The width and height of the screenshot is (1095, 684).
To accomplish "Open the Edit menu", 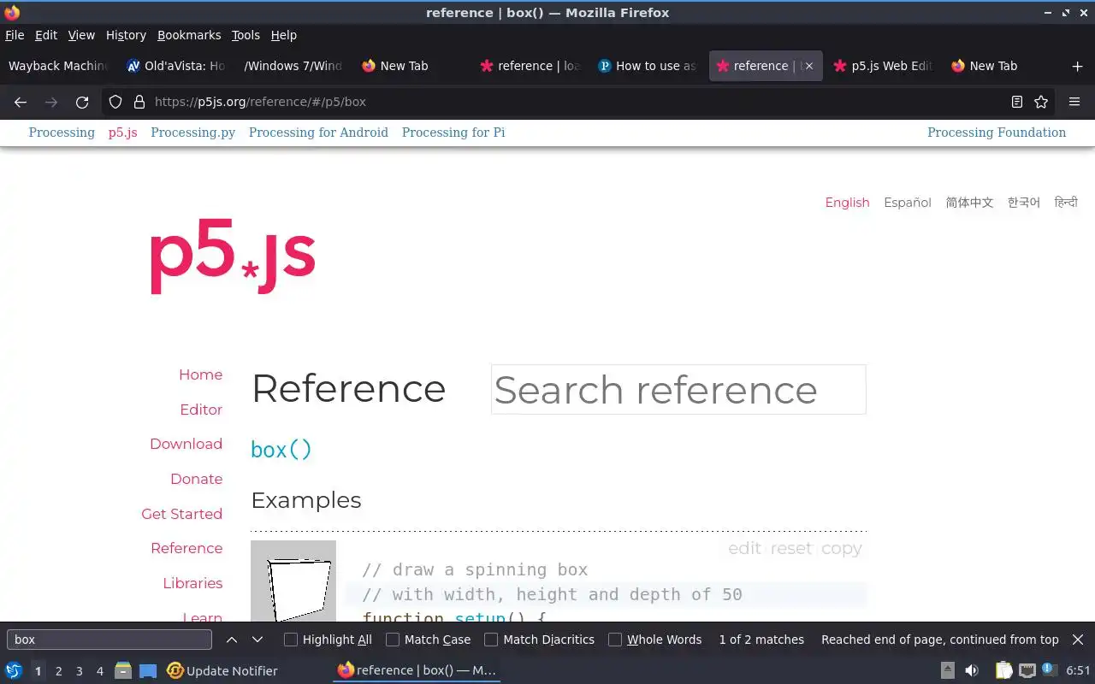I will 46,35.
